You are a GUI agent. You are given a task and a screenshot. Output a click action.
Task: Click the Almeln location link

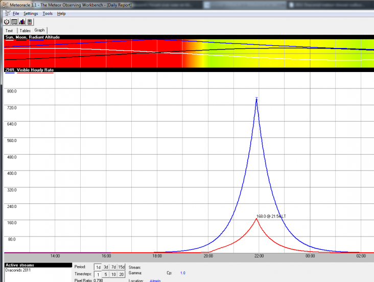point(155,280)
